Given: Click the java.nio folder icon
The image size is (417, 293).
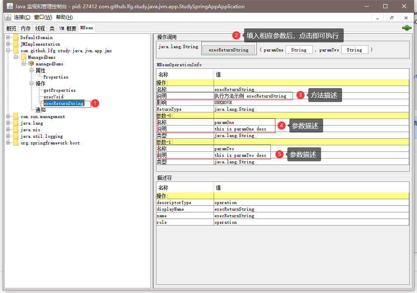Looking at the screenshot, I should pos(16,130).
